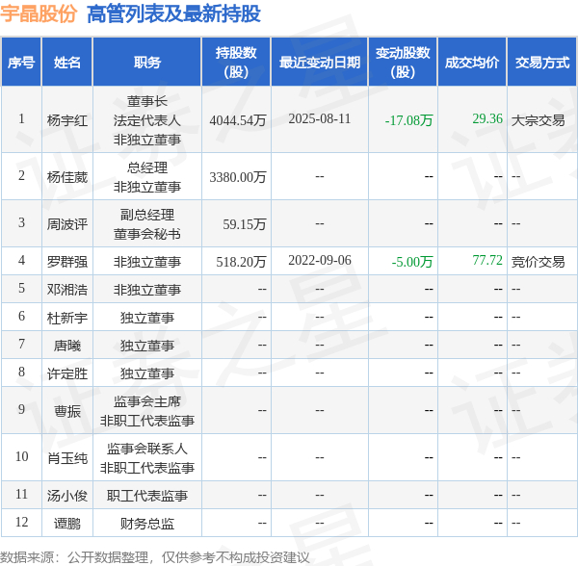This screenshot has width=578, height=566.
Task: Select the name 杜新宇
Action: click(x=67, y=318)
